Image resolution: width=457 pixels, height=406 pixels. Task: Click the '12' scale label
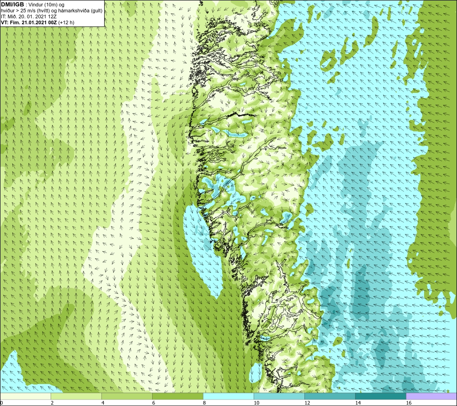click(x=307, y=403)
